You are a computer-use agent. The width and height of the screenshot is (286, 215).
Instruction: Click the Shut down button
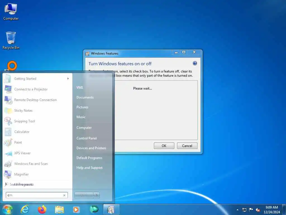coord(84,195)
